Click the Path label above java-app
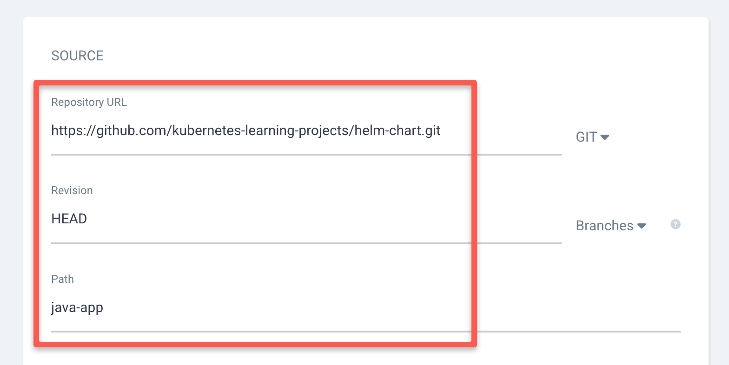Image resolution: width=729 pixels, height=365 pixels. tap(62, 279)
